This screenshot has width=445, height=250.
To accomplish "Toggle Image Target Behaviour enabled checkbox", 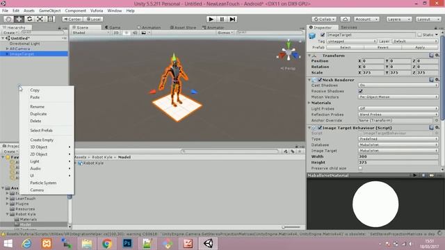I will click(320, 128).
